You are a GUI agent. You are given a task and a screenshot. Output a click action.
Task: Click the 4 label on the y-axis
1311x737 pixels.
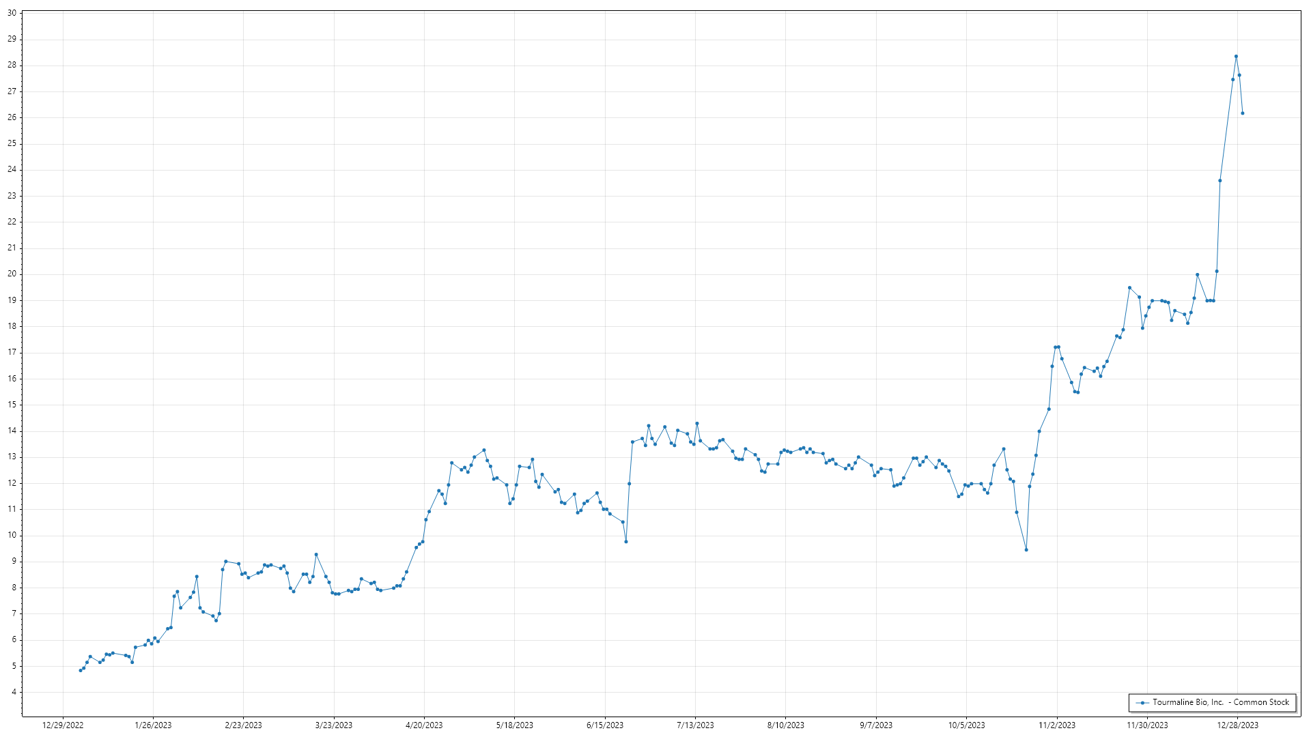tap(14, 692)
